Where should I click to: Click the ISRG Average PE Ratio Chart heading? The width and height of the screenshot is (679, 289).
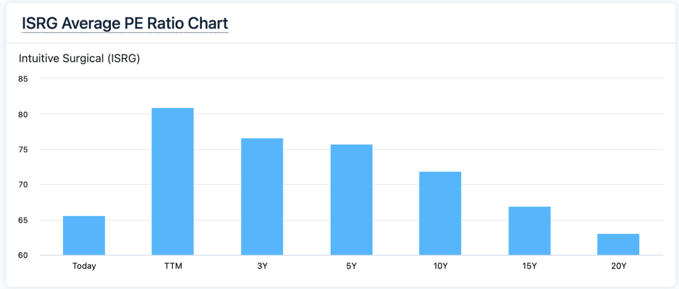(125, 23)
